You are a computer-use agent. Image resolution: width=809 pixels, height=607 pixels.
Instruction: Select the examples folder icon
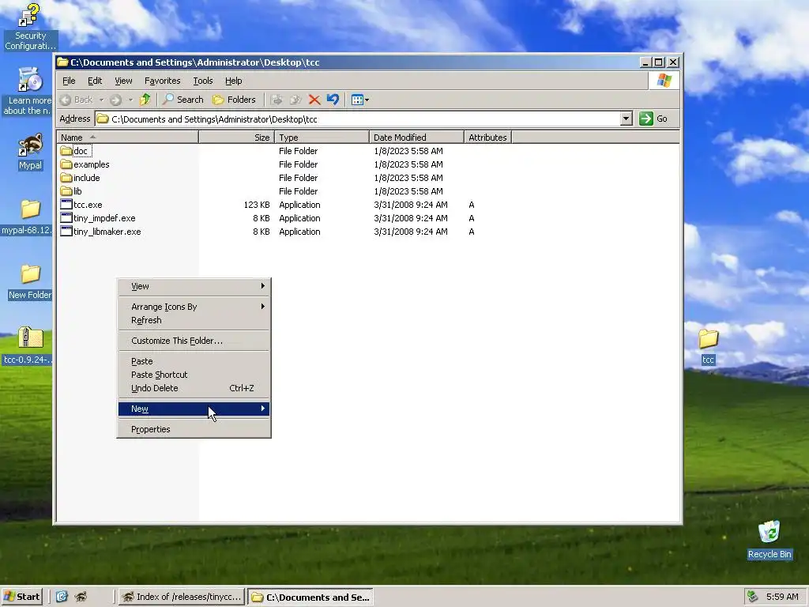(66, 164)
